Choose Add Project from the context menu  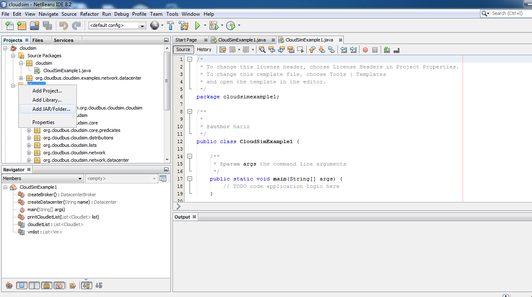click(47, 91)
